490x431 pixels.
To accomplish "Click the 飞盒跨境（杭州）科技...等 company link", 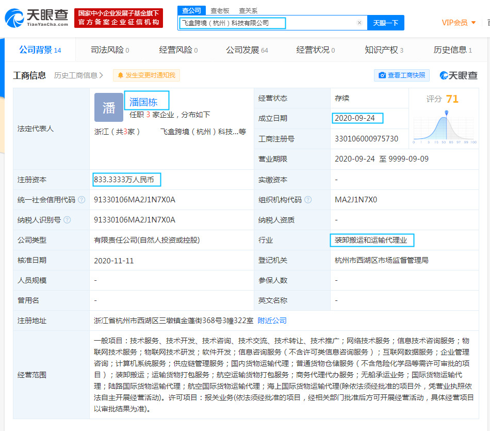I will (203, 132).
